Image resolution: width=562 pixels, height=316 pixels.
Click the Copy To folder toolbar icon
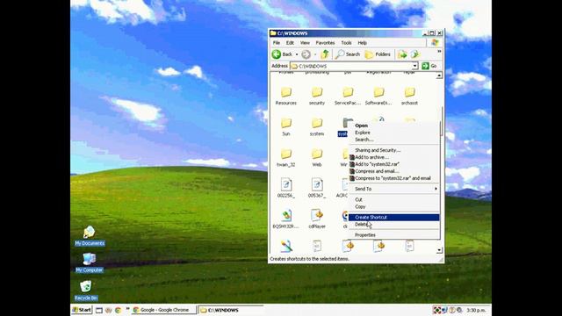[x=415, y=54]
